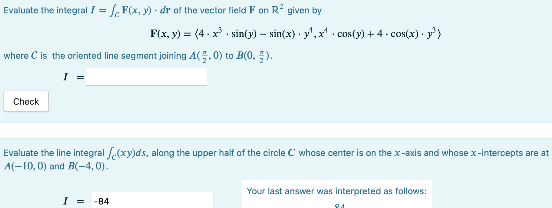This screenshot has width=552, height=208.
Task: Select the empty answer field next to I
Action: pos(146,77)
